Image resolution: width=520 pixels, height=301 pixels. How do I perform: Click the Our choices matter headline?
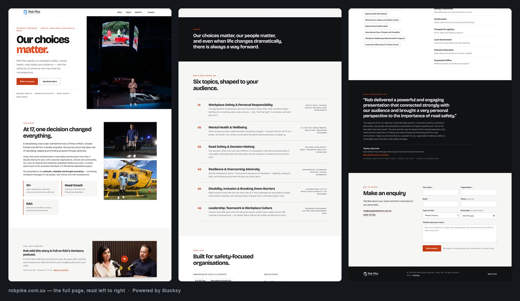click(43, 45)
